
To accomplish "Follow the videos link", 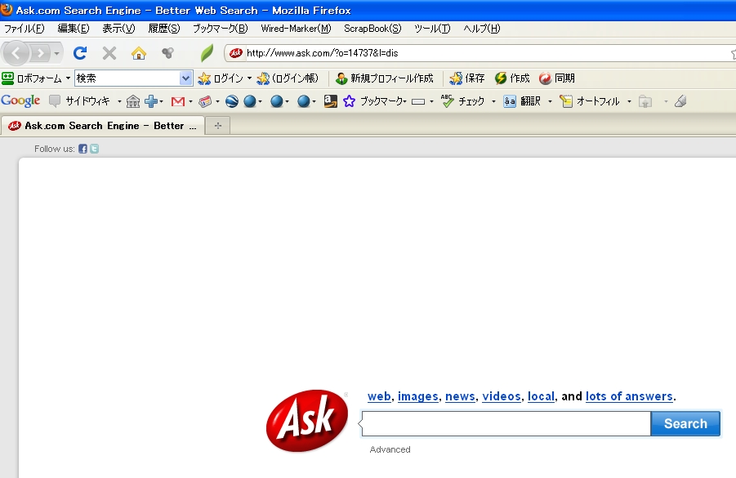I will click(502, 396).
